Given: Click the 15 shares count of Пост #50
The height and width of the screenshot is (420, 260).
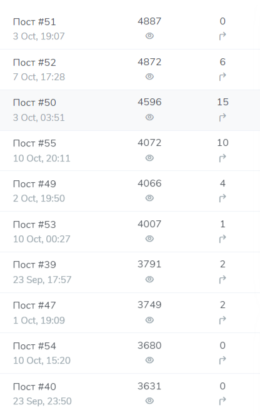Looking at the screenshot, I should point(222,102).
